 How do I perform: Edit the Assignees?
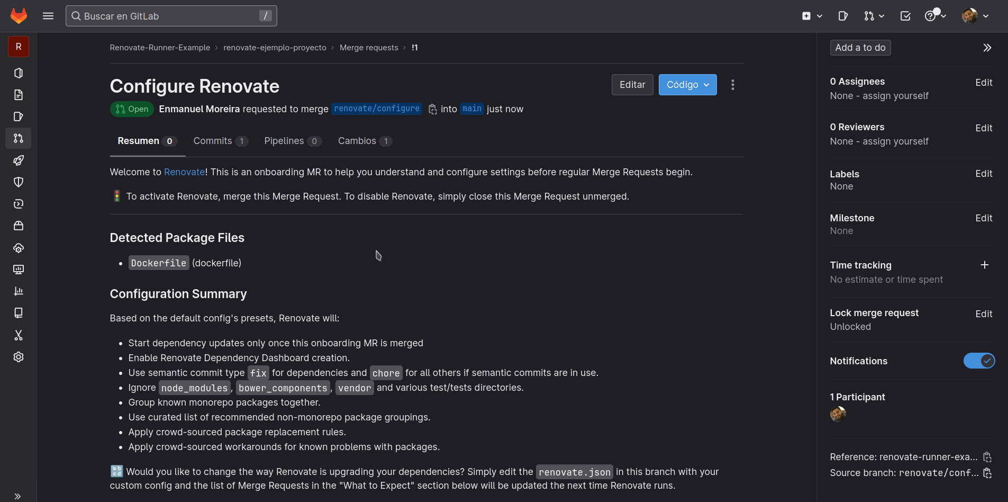(984, 83)
